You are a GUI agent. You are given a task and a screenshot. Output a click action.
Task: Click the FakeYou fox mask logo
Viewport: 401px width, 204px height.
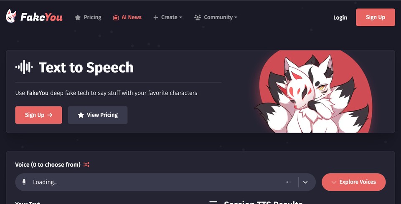click(11, 16)
